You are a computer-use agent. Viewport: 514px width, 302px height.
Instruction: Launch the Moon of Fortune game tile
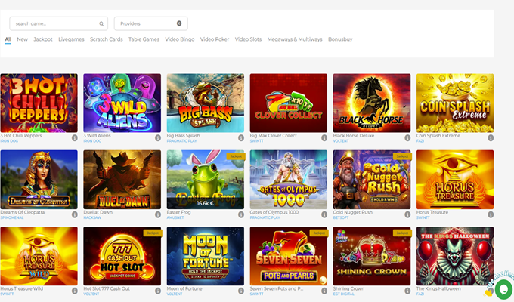click(x=205, y=255)
